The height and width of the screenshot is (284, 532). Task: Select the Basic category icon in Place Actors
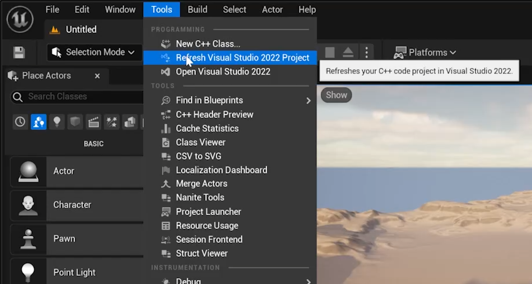39,121
